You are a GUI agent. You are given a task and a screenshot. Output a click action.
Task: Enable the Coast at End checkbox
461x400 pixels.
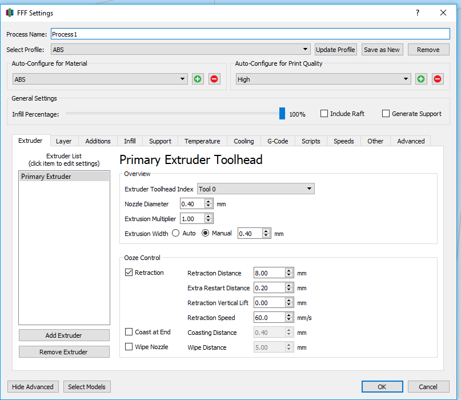pos(129,332)
